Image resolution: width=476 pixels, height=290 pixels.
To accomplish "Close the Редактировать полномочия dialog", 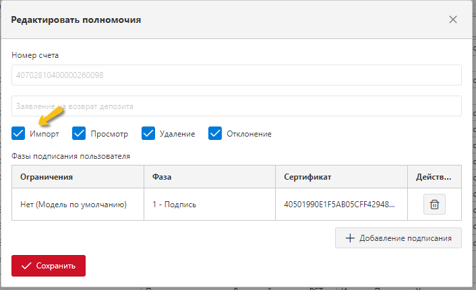I will (x=453, y=20).
